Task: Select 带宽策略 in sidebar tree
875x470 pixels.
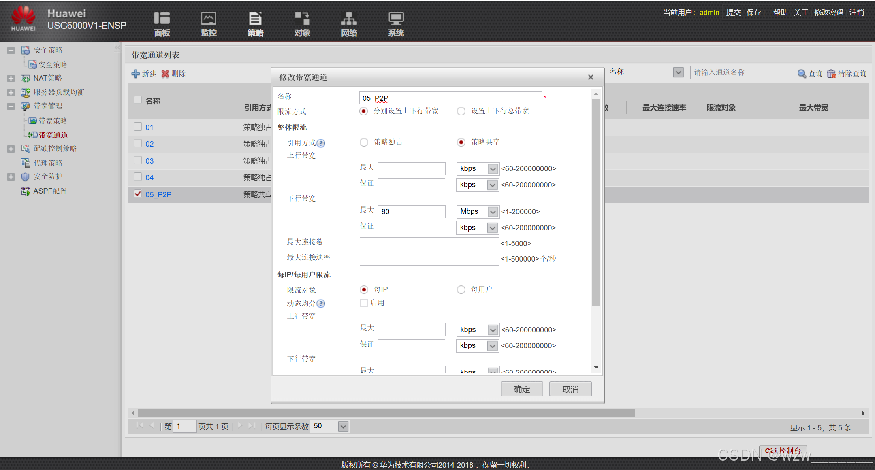Action: (53, 121)
